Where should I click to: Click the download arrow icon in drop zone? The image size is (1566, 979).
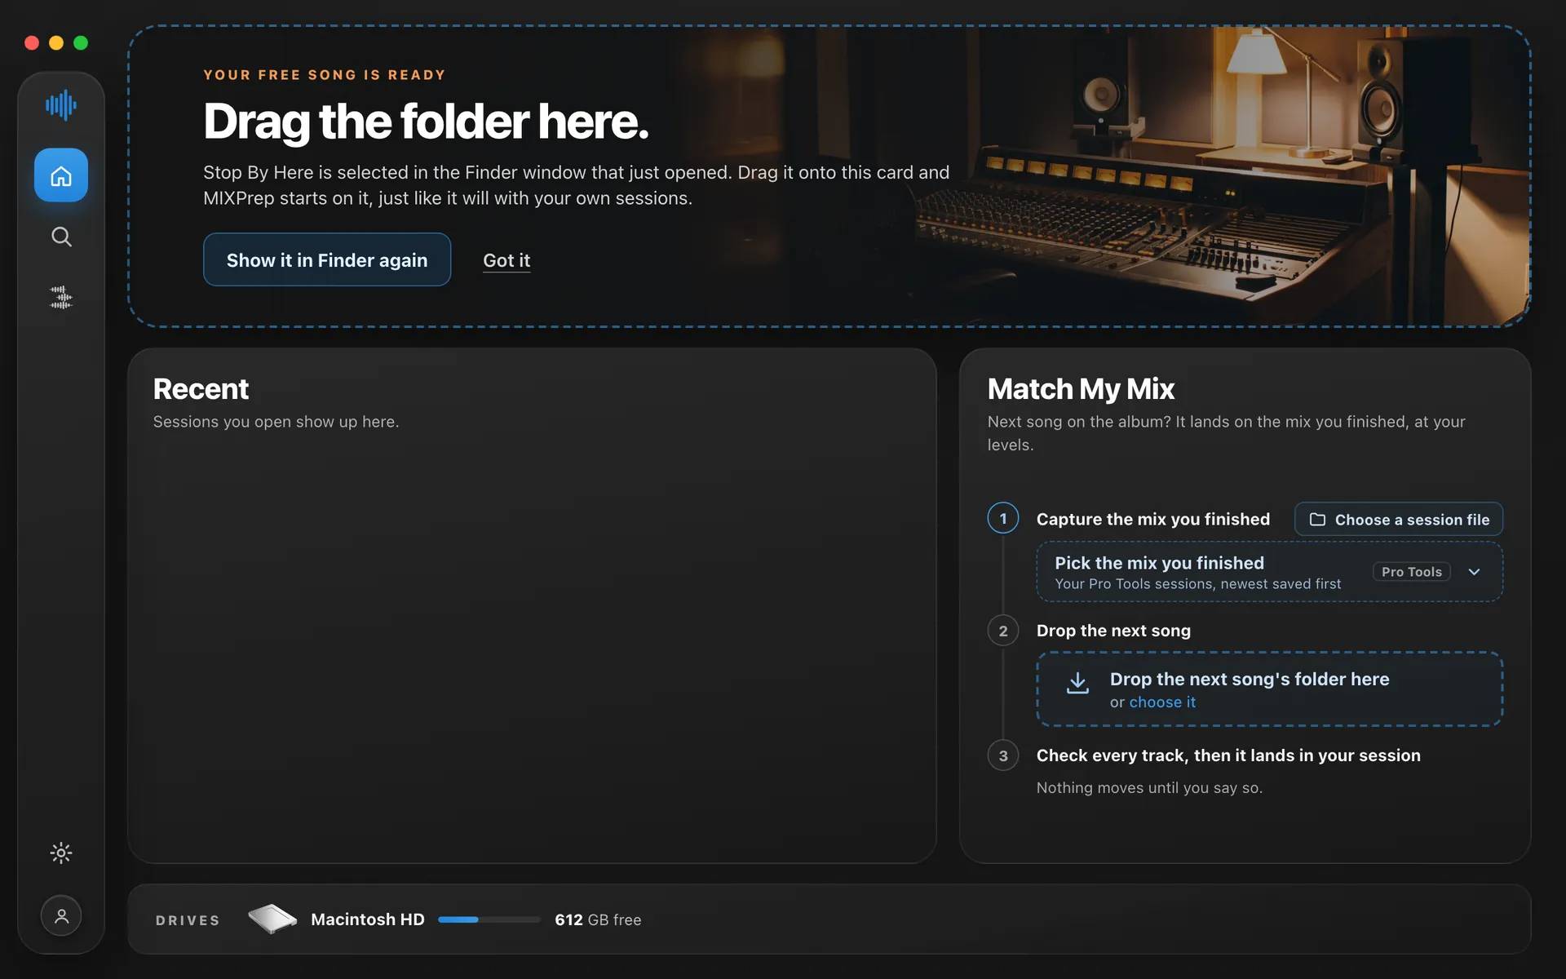[1077, 684]
